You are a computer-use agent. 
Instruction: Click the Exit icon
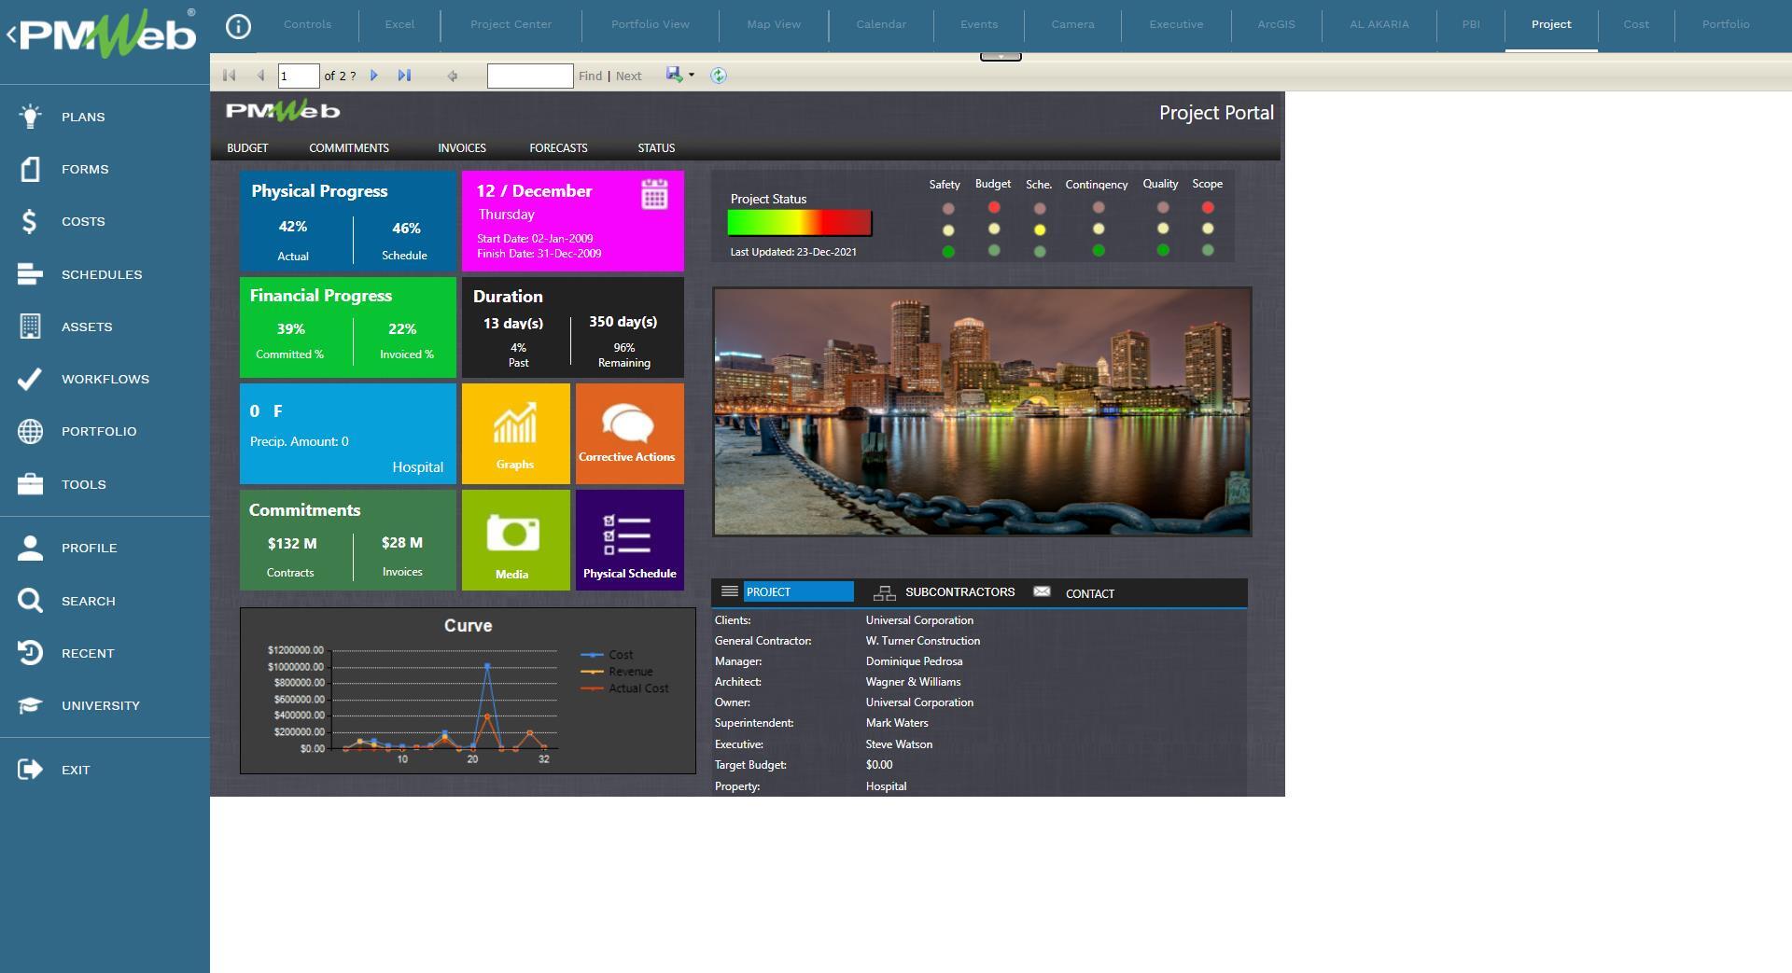tap(30, 770)
